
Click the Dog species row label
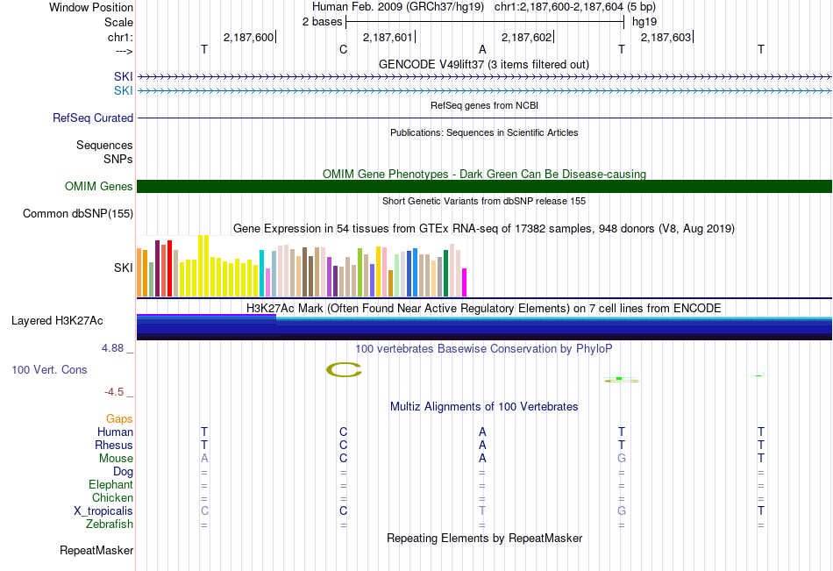tap(123, 472)
